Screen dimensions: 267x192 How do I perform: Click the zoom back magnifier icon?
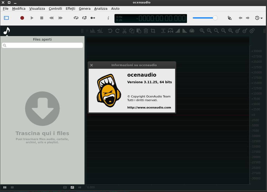click(231, 31)
